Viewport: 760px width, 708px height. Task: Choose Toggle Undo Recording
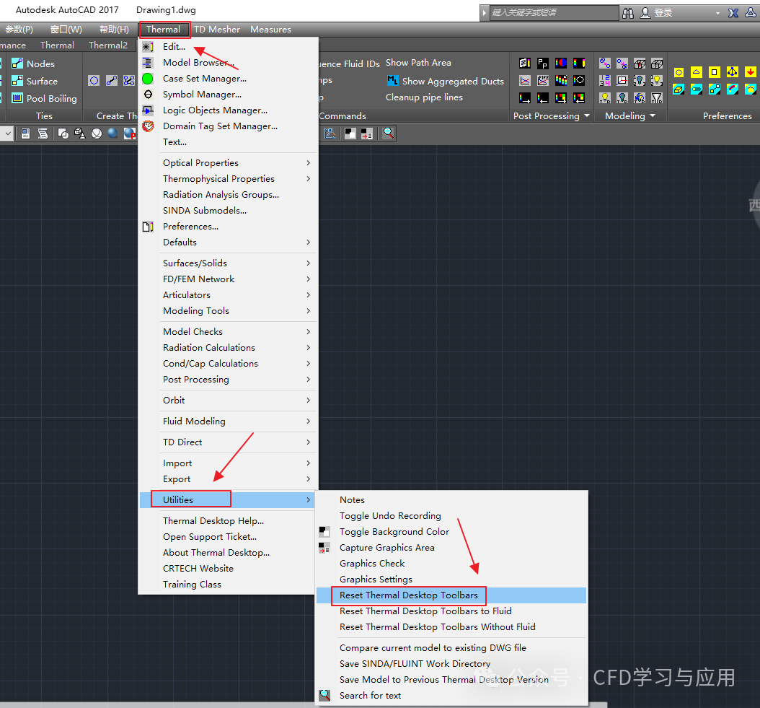coord(390,516)
